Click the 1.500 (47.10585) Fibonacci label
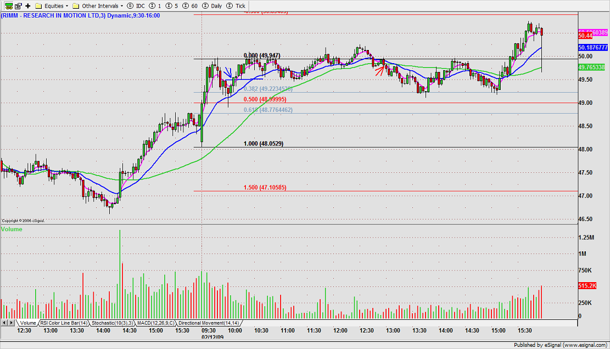 tap(265, 187)
